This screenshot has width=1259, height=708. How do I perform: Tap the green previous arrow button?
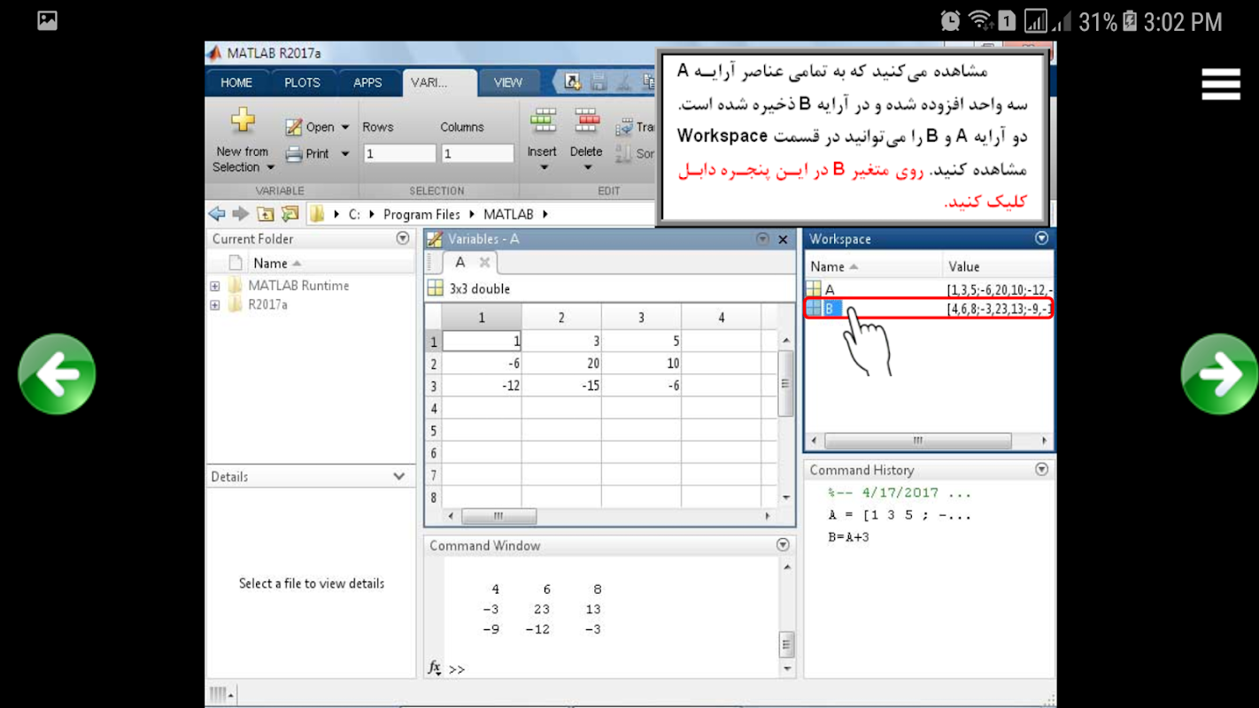tap(57, 373)
